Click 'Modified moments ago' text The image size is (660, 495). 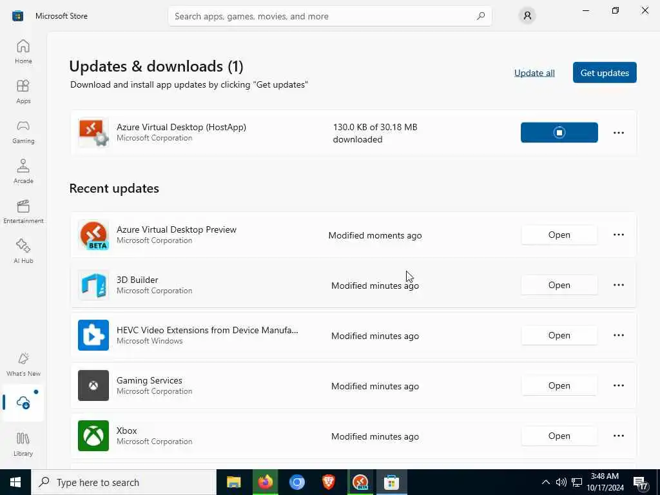pos(375,235)
